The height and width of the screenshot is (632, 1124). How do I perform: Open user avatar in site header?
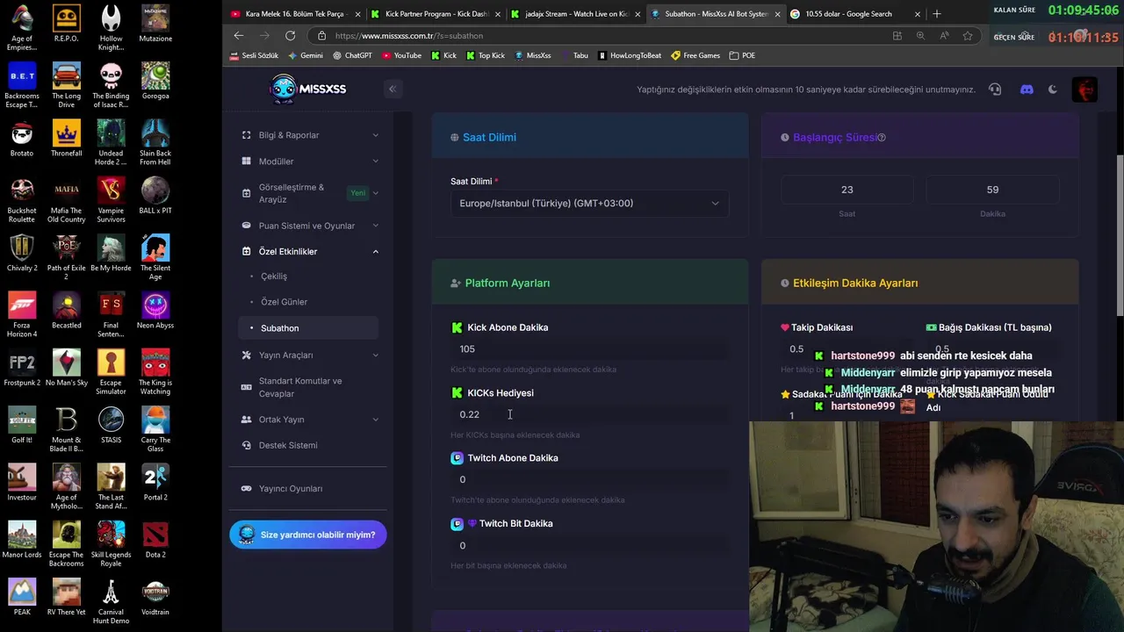(1084, 89)
